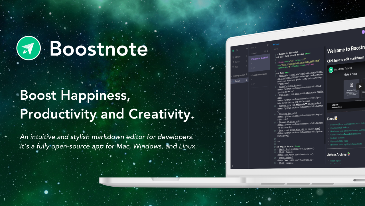
Task: Open the sidebar ellipsis options menu
Action: [x=246, y=48]
